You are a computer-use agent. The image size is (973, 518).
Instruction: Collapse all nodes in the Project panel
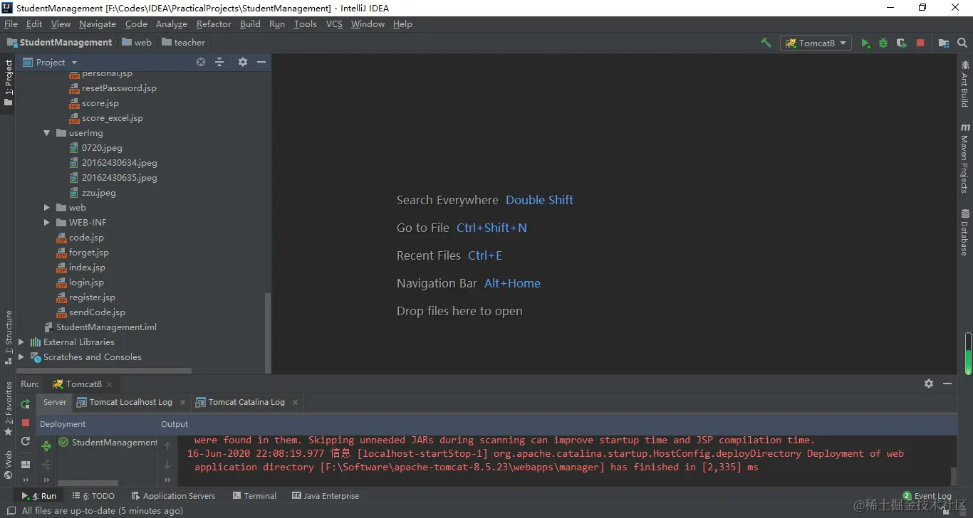(219, 62)
